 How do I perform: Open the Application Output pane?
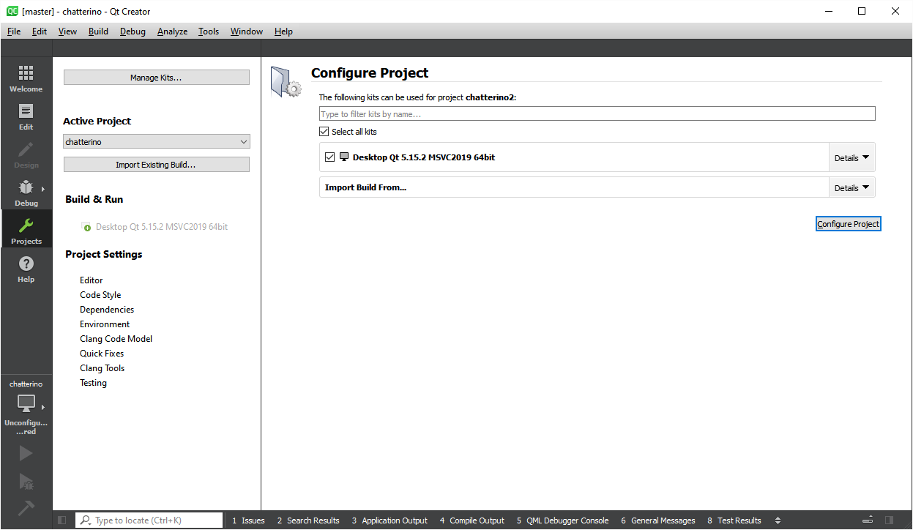[x=390, y=520]
